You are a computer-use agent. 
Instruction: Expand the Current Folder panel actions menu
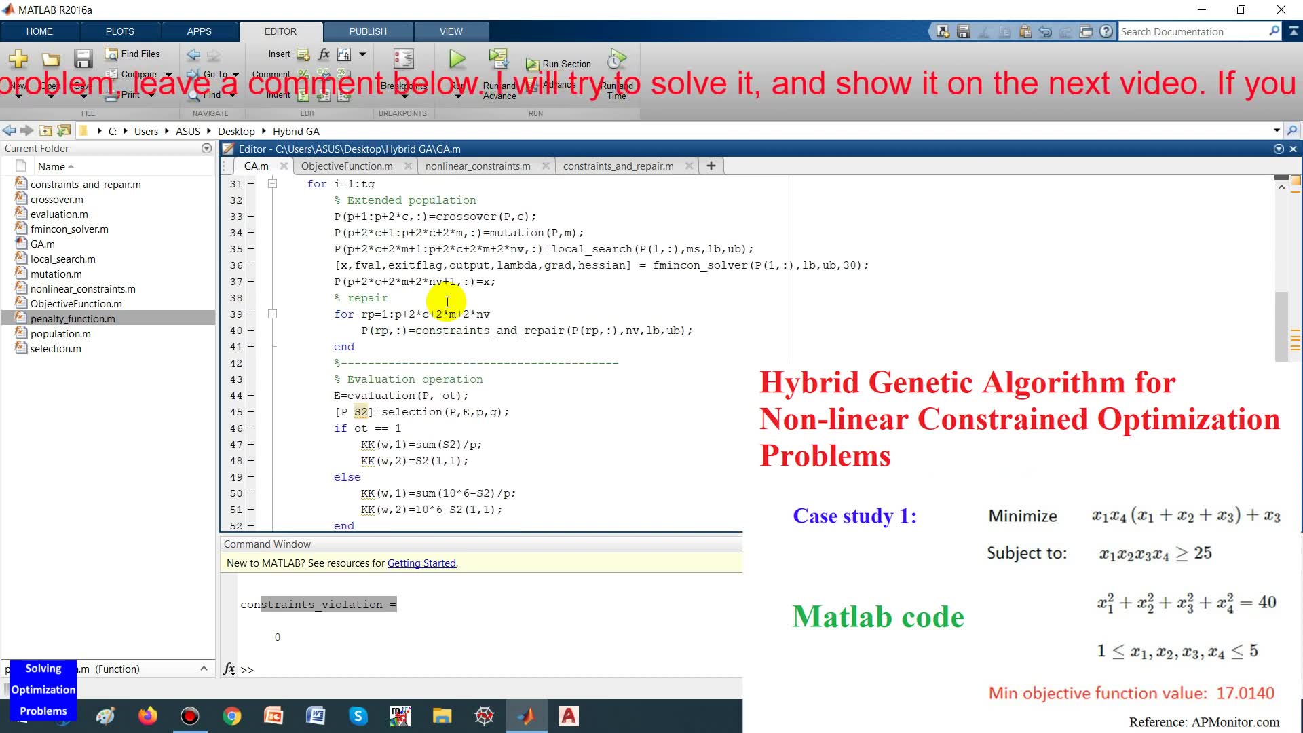point(206,149)
